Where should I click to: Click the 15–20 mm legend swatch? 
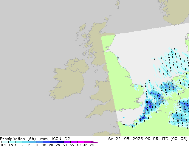(x=47, y=142)
